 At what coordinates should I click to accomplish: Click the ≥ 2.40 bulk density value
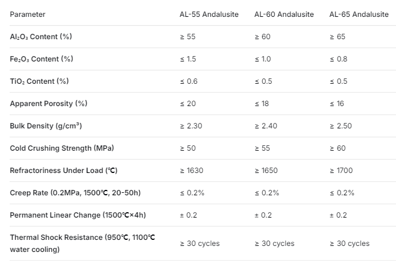pyautogui.click(x=266, y=126)
